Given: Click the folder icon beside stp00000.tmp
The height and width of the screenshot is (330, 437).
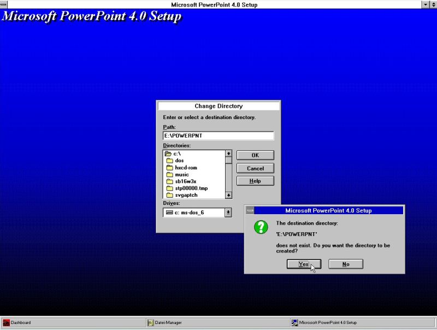Looking at the screenshot, I should tap(170, 188).
